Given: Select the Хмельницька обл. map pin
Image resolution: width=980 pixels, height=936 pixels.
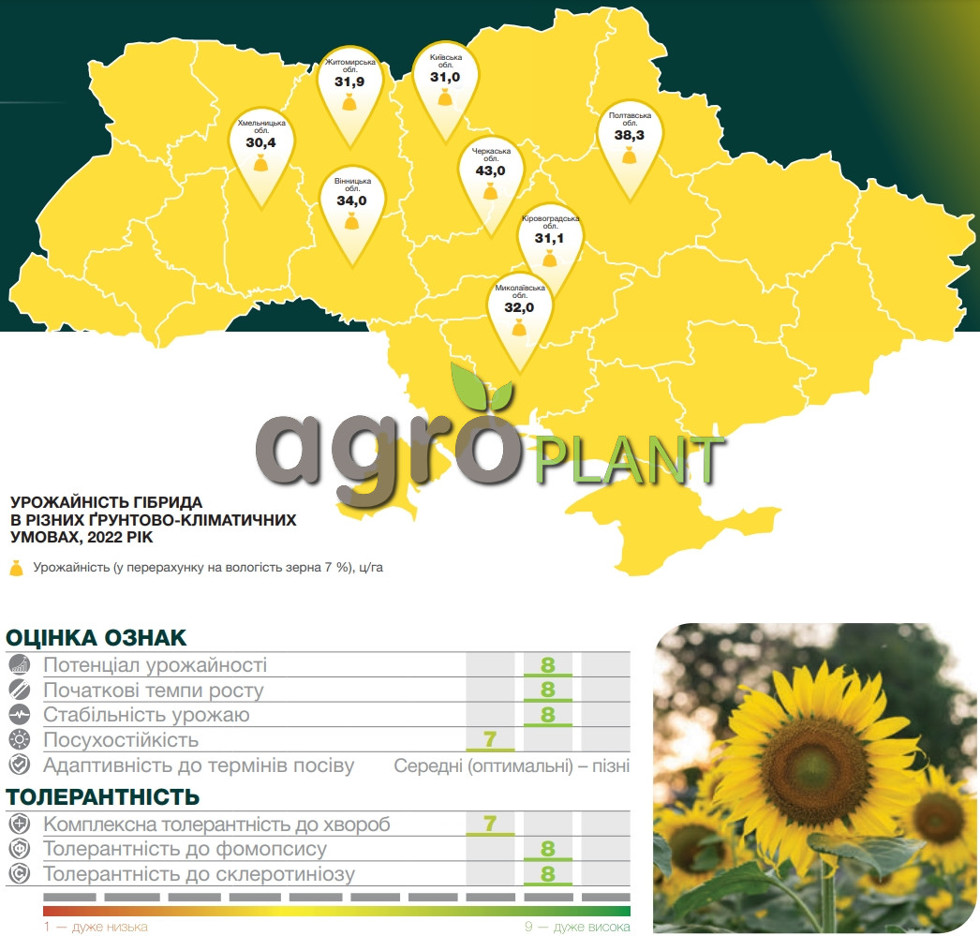Looking at the screenshot, I should coord(261,156).
